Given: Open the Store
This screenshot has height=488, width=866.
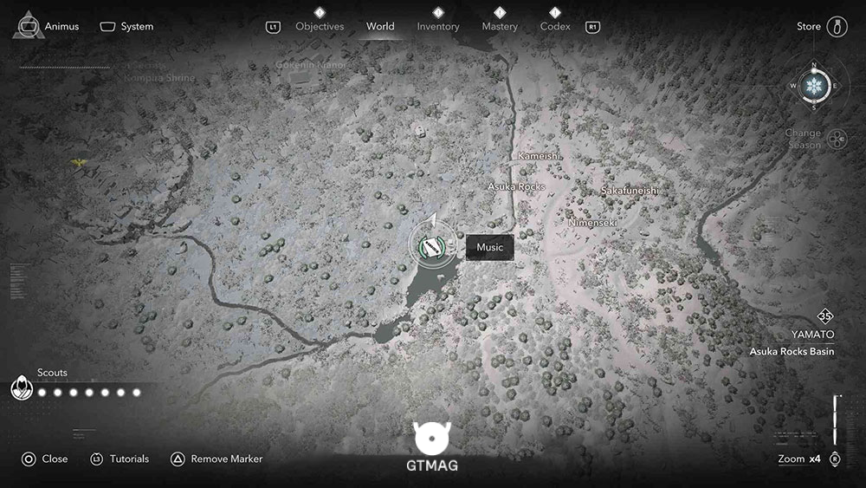Looking at the screenshot, I should (x=822, y=26).
